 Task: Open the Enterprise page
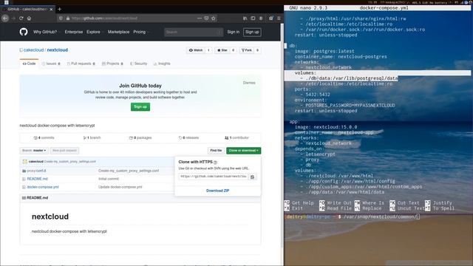[74, 32]
